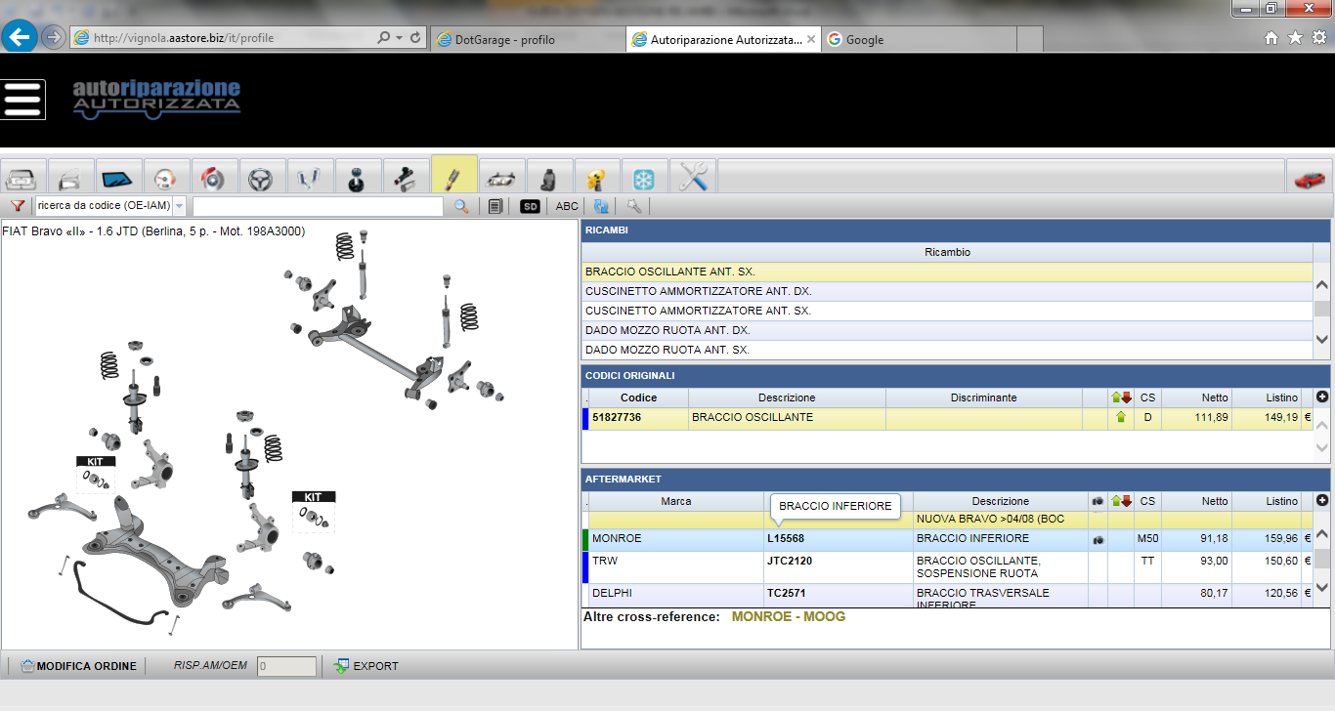Select DADO MOZZO RUOTA ANT. DX. row
This screenshot has height=711, width=1335.
(947, 330)
